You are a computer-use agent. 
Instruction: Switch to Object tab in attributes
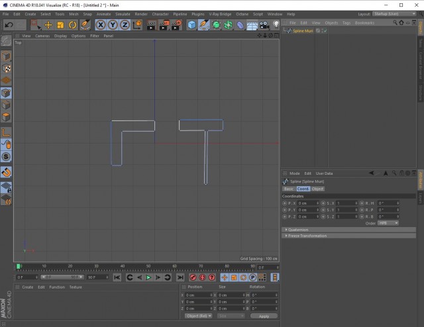[x=317, y=189]
